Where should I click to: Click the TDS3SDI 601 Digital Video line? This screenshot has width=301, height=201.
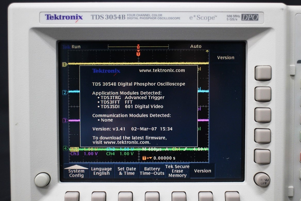point(130,106)
